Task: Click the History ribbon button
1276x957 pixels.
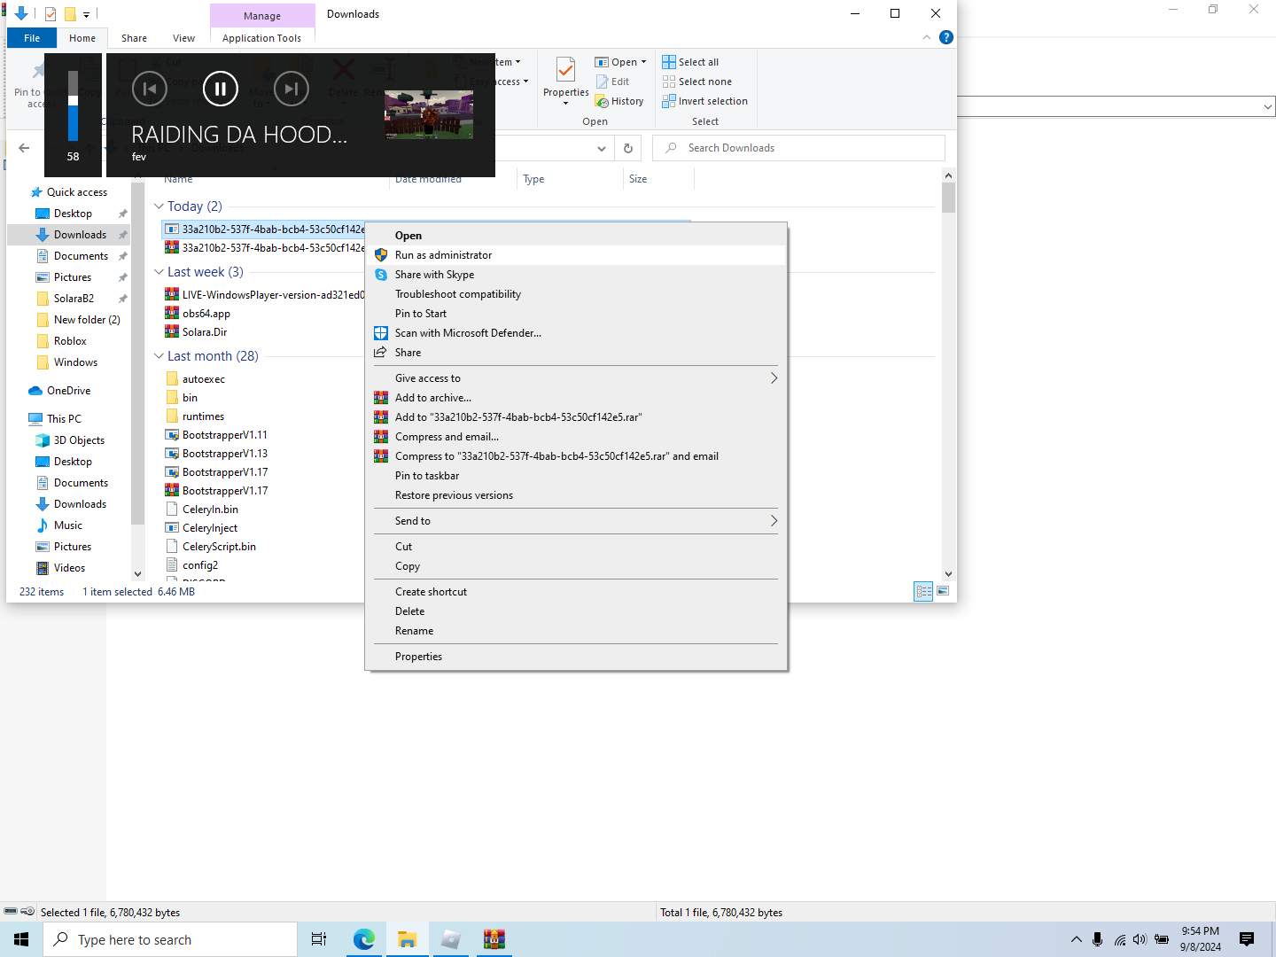Action: tap(619, 101)
